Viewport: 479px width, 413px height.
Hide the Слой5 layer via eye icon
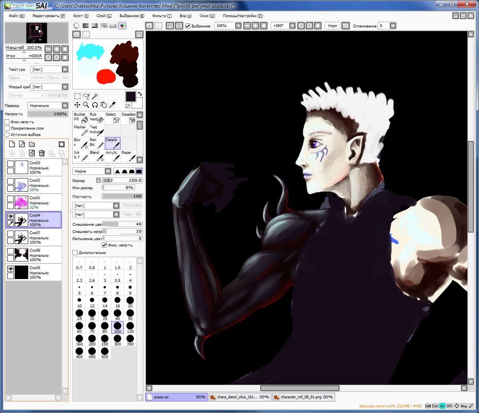[10, 269]
